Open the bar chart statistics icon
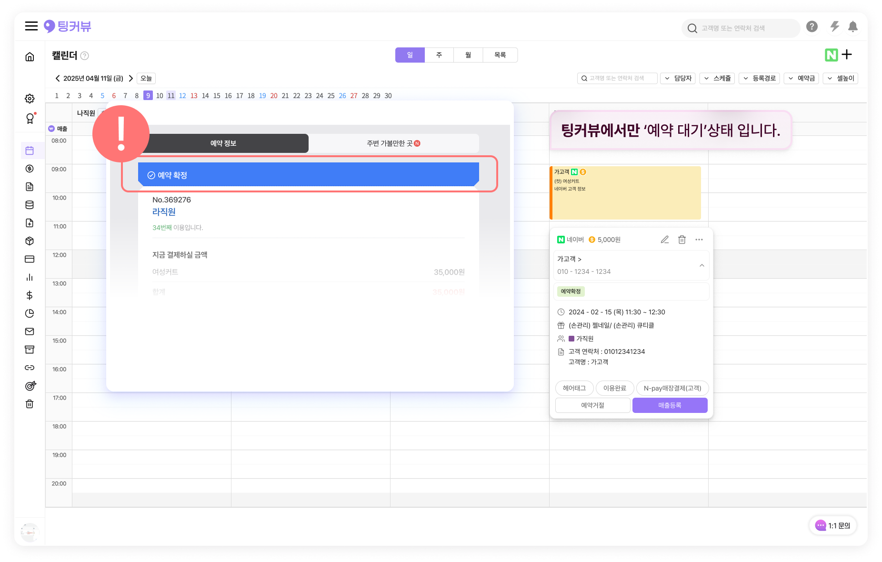 tap(30, 277)
